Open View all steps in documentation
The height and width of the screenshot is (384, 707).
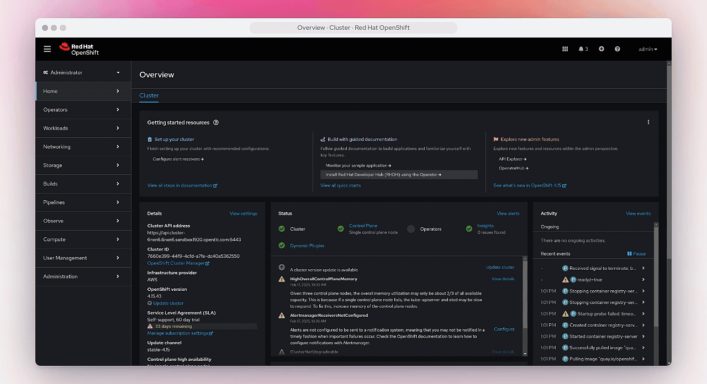click(182, 185)
